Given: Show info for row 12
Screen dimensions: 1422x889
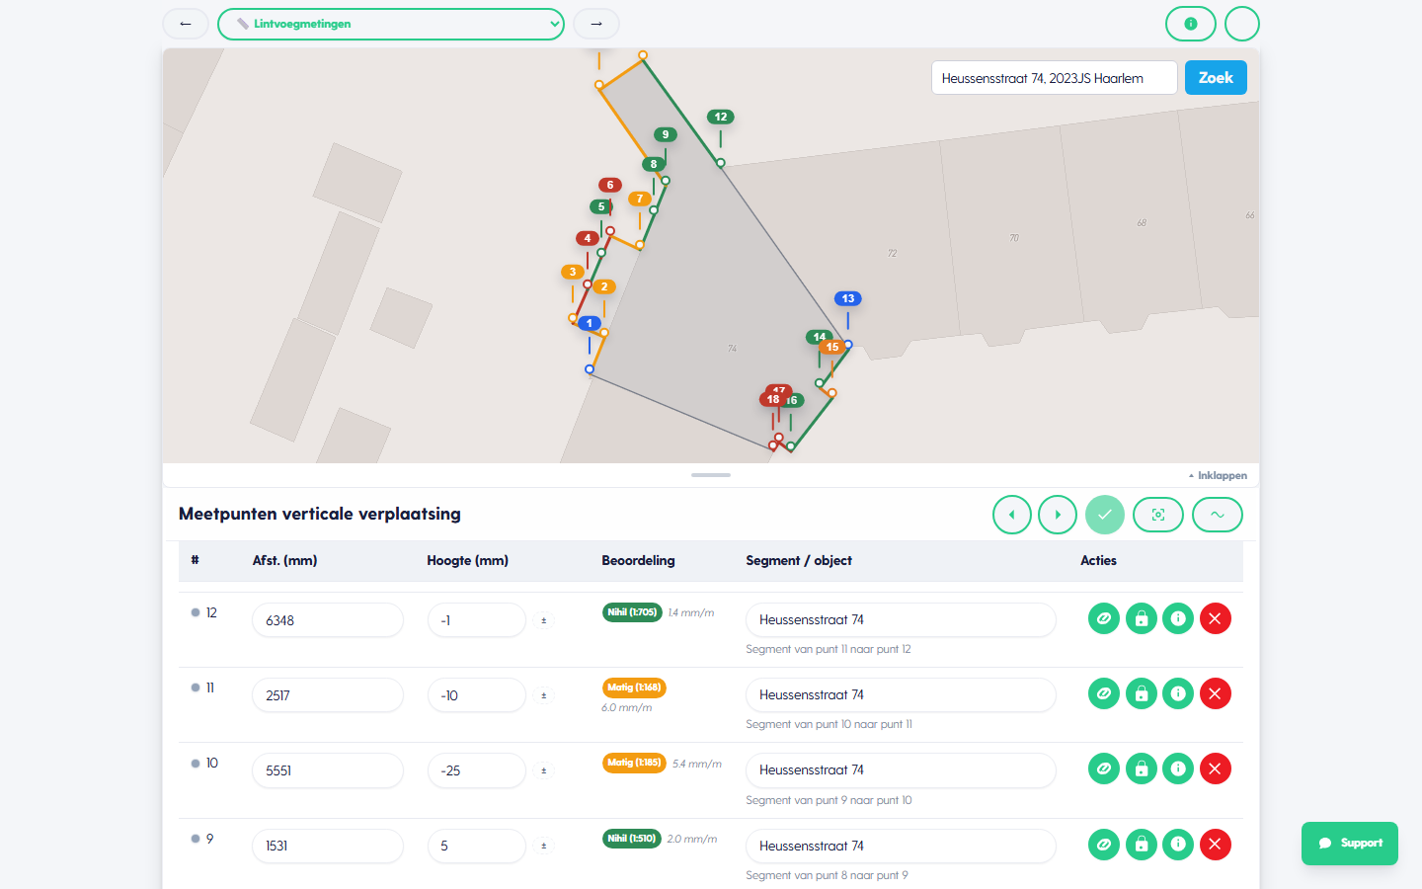Looking at the screenshot, I should [x=1178, y=619].
